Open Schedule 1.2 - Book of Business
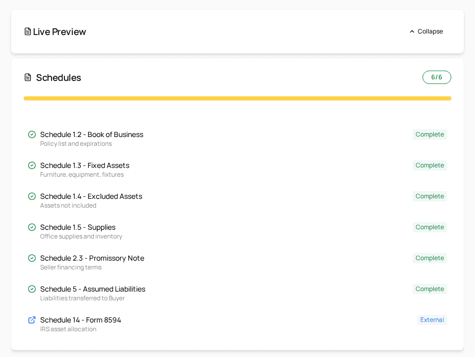Image resolution: width=475 pixels, height=357 pixels. pyautogui.click(x=92, y=134)
